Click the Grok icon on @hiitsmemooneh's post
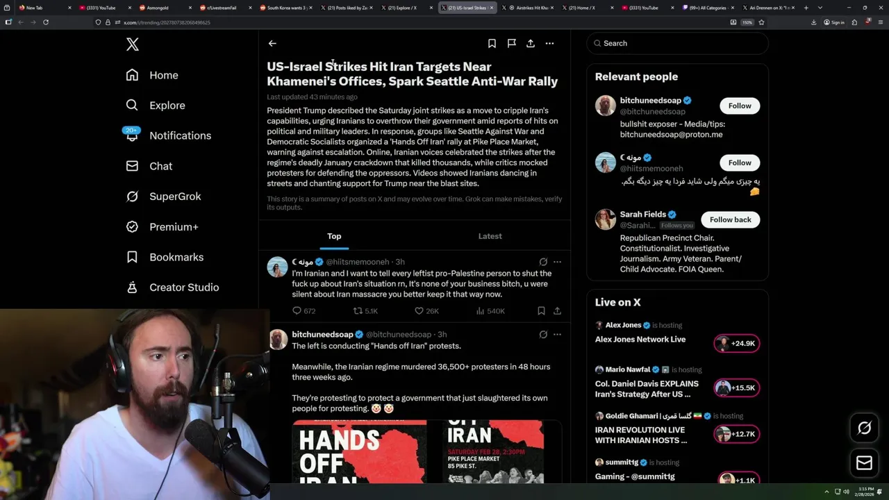 543,262
